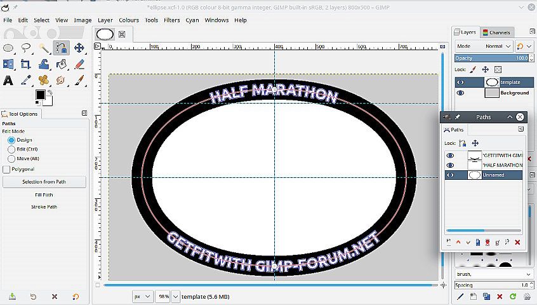Raise the selected path in Paths dialog
Image resolution: width=537 pixels, height=305 pixels.
point(458,242)
